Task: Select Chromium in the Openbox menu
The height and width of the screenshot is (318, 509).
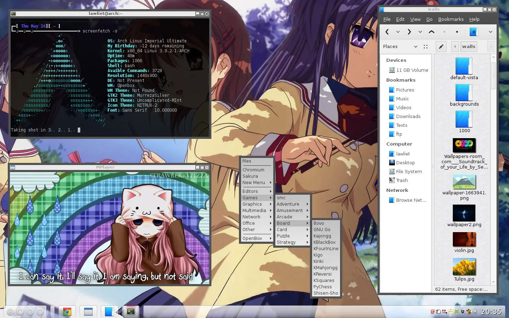Action: (x=253, y=170)
